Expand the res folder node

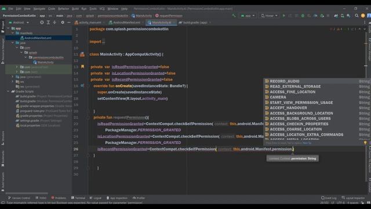click(x=13, y=82)
